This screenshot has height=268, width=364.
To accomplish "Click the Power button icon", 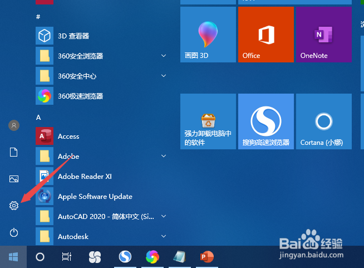I will (x=14, y=232).
